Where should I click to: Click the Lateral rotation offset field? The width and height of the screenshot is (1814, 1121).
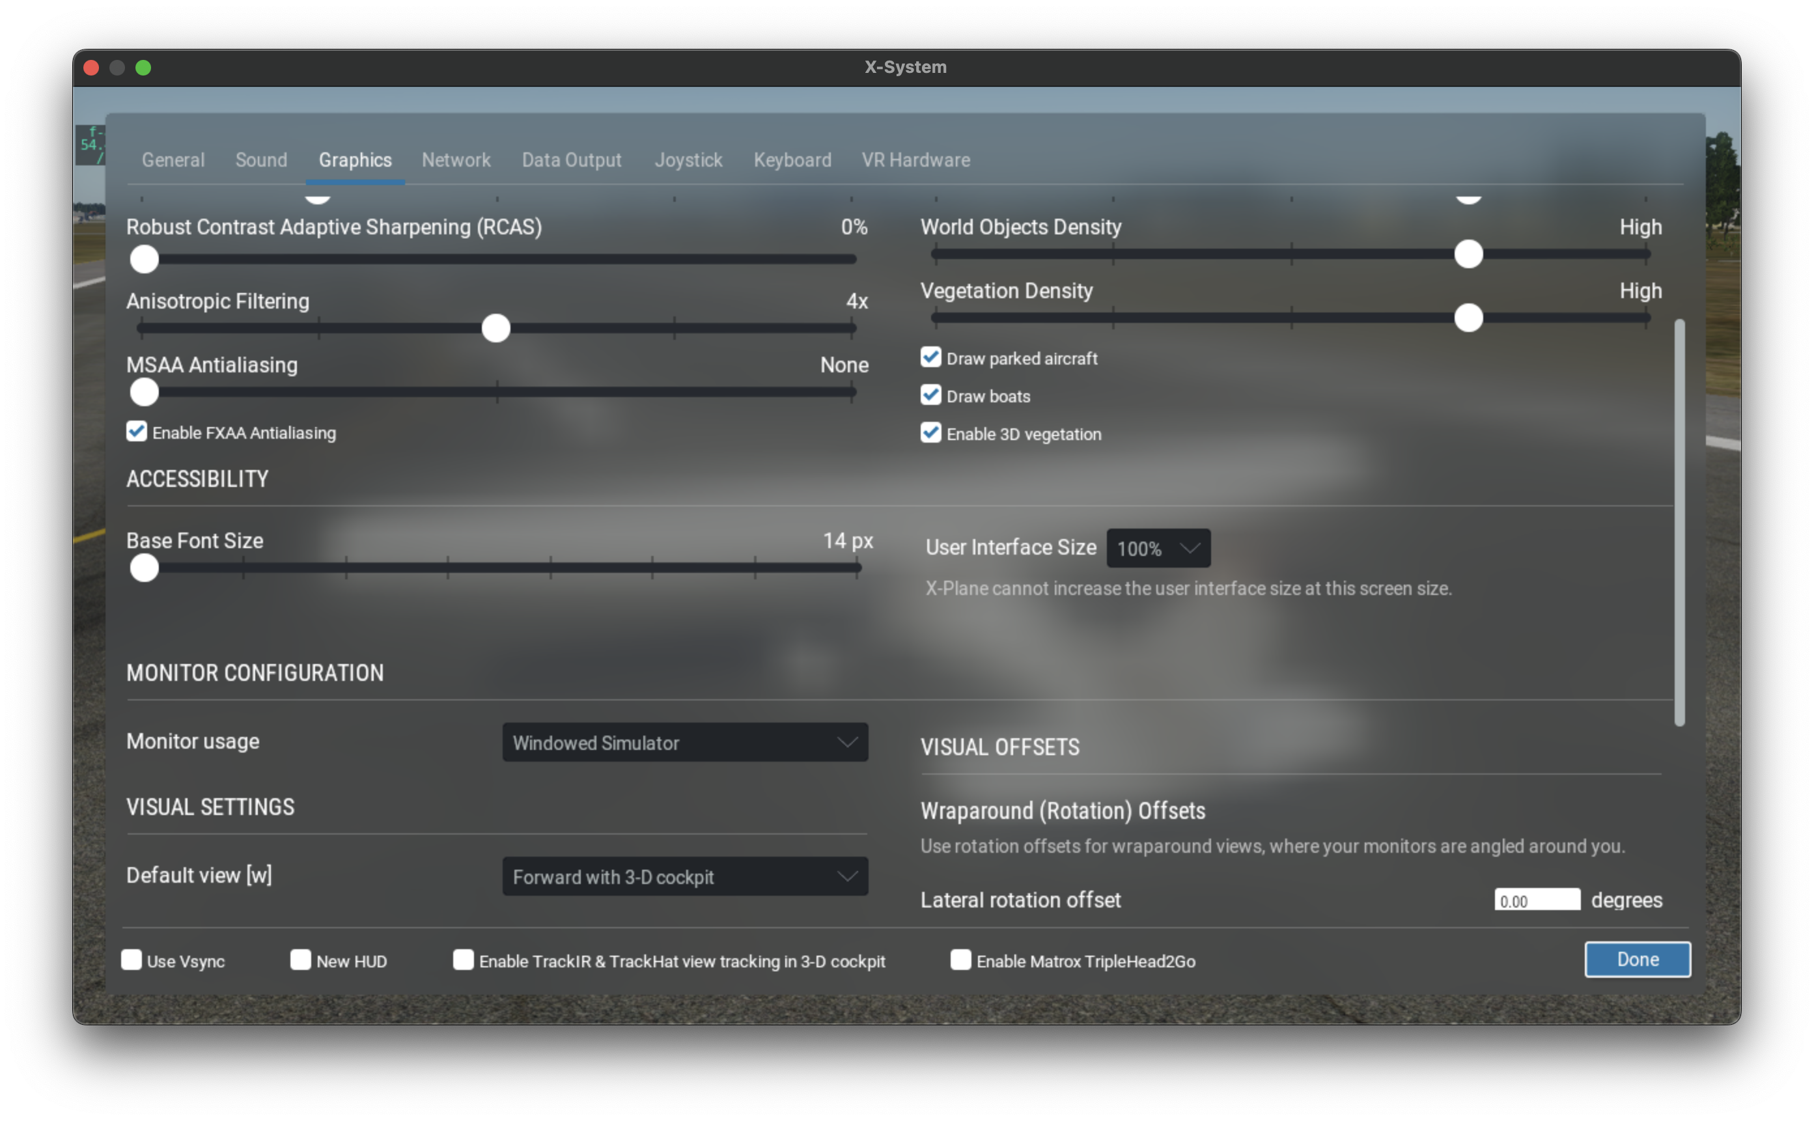tap(1537, 900)
